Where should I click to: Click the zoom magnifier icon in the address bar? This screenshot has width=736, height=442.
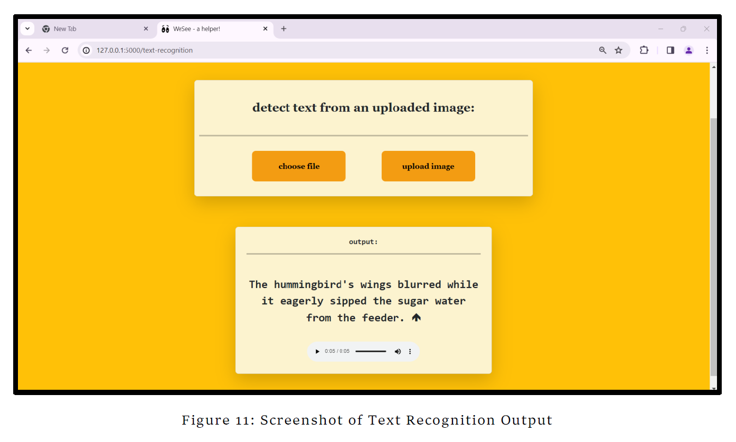click(602, 50)
